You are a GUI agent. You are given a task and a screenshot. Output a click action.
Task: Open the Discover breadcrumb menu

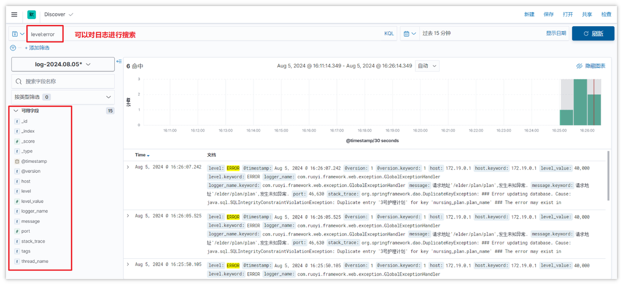point(59,15)
